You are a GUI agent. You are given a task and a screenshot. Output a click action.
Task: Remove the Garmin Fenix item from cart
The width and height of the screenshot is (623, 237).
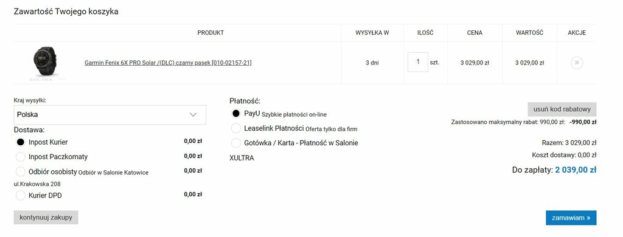click(577, 63)
